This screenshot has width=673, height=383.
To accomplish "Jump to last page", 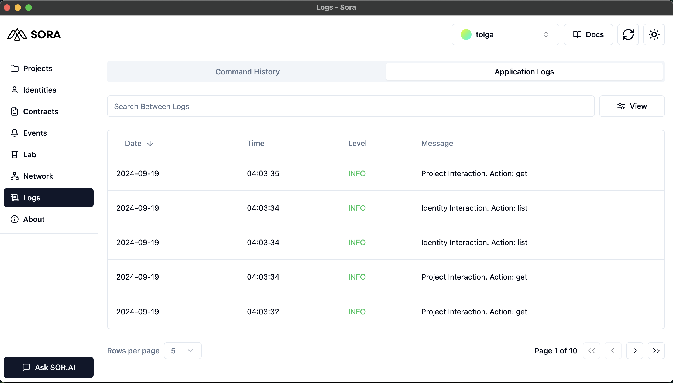I will 656,351.
